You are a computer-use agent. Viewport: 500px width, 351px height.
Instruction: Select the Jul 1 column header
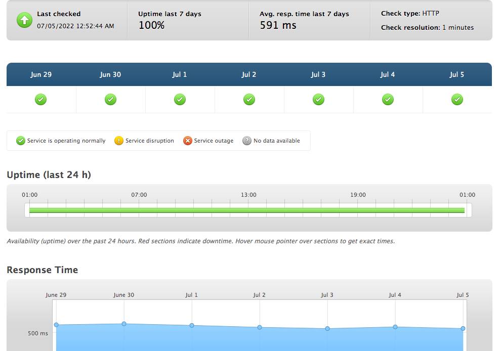(x=180, y=74)
